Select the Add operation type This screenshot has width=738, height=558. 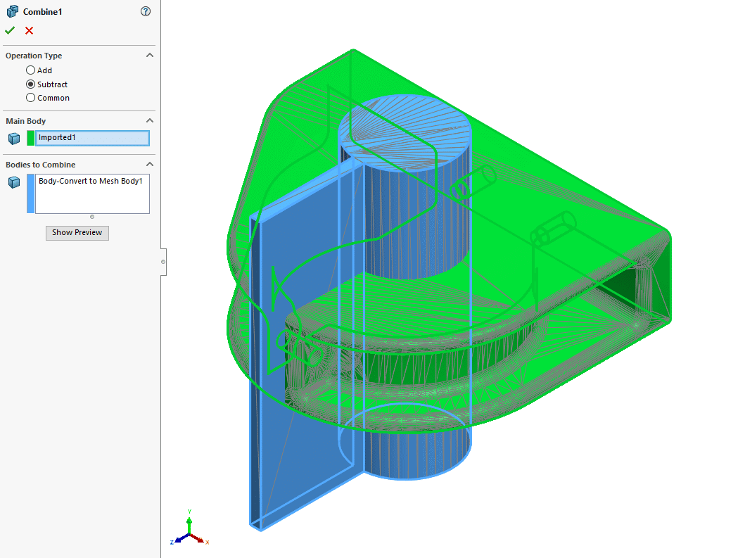[x=30, y=70]
